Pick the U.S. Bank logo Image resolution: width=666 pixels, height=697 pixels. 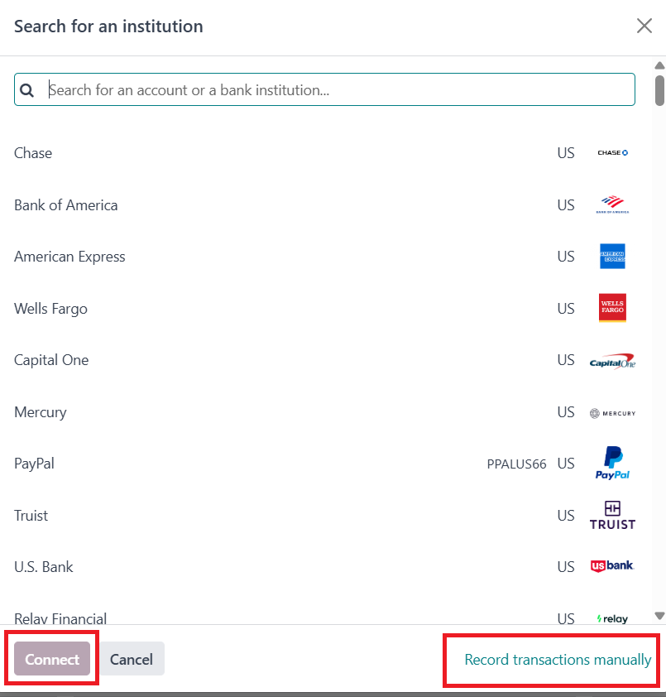pos(612,566)
